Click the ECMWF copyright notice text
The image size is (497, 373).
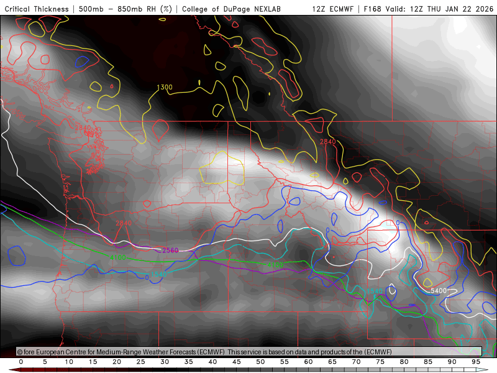[204, 352]
